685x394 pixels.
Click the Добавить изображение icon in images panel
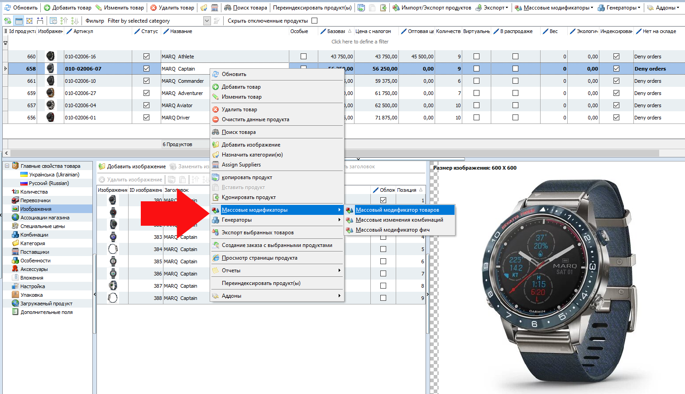(x=102, y=166)
